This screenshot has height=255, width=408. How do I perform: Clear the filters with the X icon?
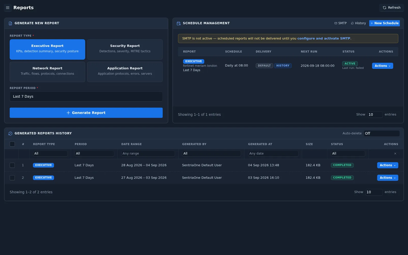tap(395, 154)
